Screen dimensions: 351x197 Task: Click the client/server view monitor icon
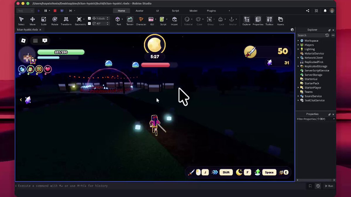[62, 11]
